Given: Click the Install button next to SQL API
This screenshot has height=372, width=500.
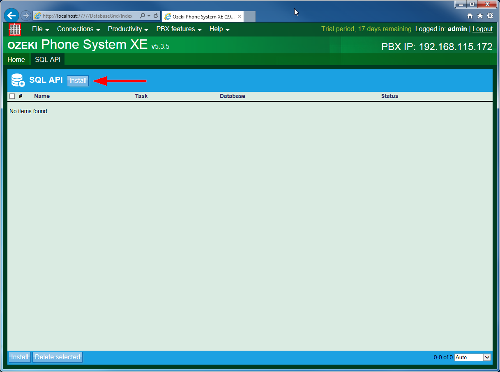Looking at the screenshot, I should (x=78, y=80).
